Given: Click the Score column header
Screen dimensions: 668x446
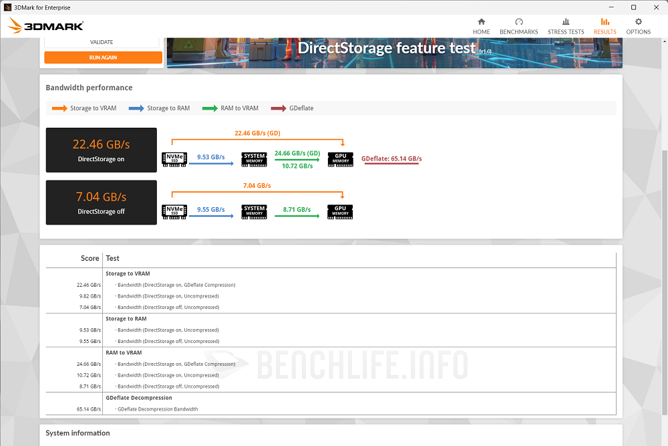Looking at the screenshot, I should 90,258.
